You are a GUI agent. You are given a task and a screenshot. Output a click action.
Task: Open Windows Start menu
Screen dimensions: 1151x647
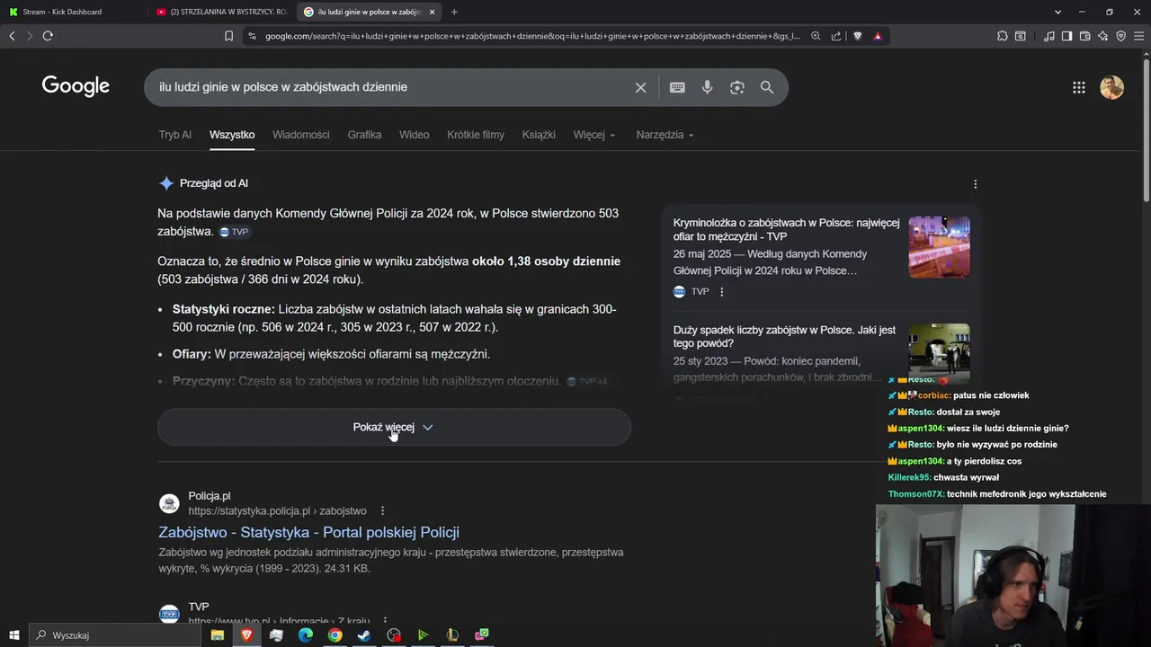coord(13,635)
